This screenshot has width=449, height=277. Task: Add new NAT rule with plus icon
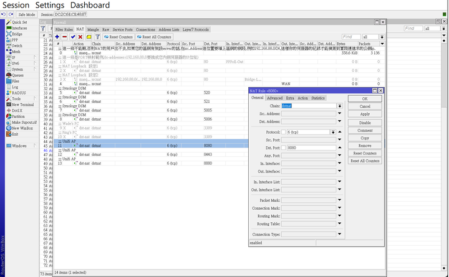57,37
